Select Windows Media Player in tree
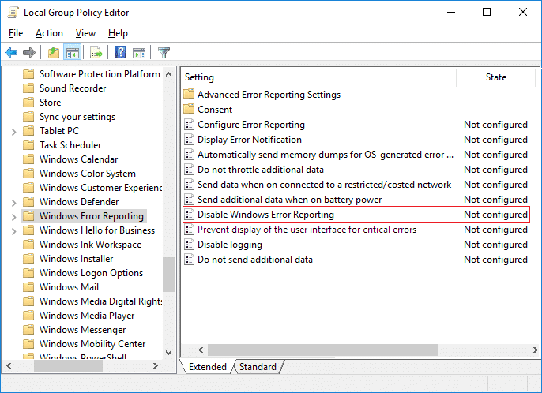 87,316
